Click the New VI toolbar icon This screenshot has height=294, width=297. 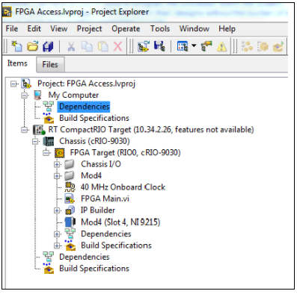pos(16,46)
